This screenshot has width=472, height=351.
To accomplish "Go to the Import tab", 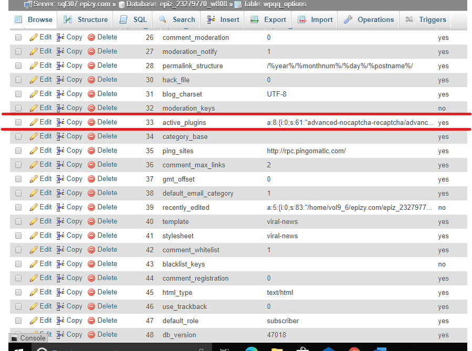I will (315, 19).
